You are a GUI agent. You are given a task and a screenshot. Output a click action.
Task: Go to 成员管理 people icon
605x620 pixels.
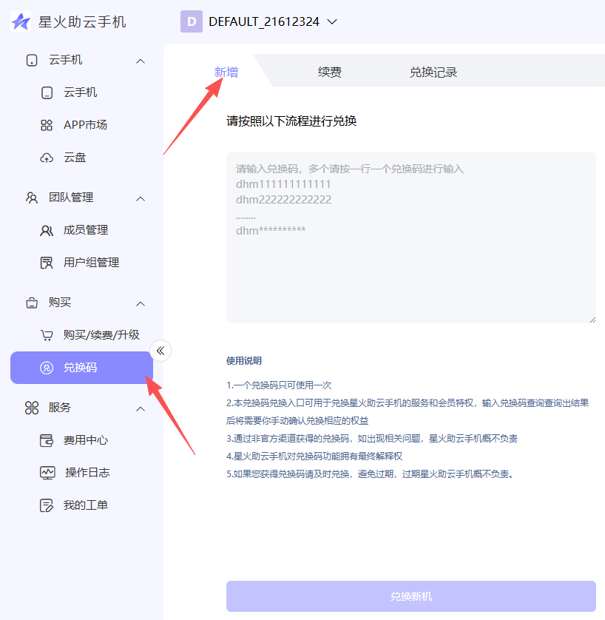click(47, 231)
